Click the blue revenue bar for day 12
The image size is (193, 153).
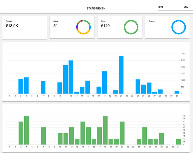tap(71, 77)
